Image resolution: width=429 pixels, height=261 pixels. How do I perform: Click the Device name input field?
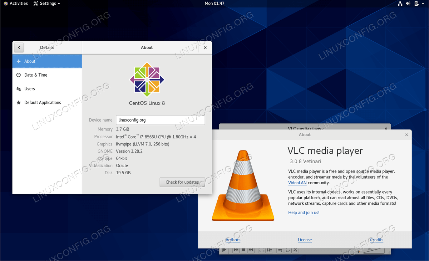[x=161, y=120]
